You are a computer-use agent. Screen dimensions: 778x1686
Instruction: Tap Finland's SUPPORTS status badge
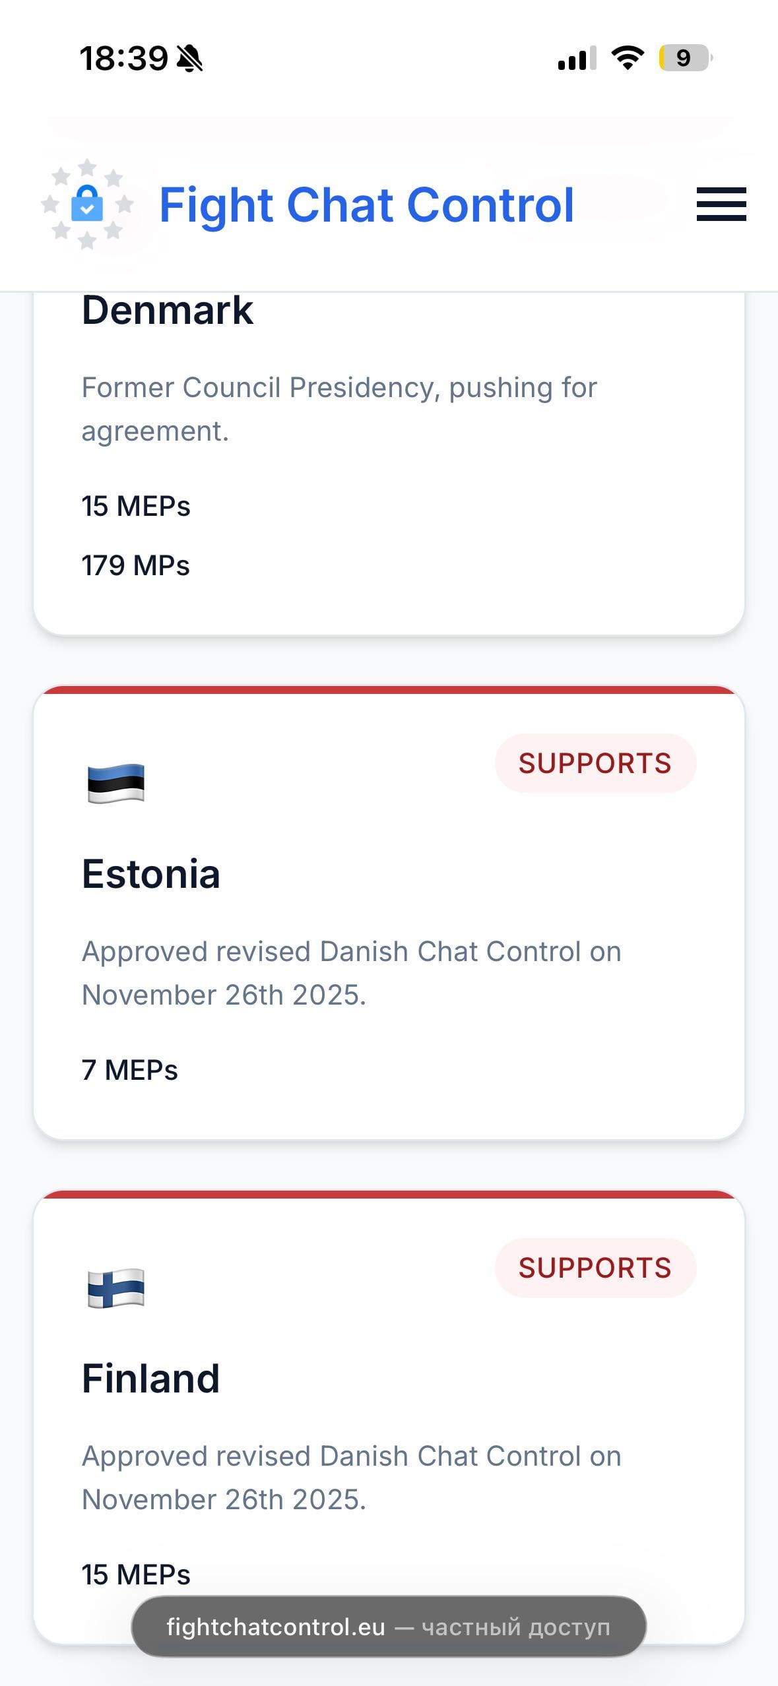pos(595,1268)
